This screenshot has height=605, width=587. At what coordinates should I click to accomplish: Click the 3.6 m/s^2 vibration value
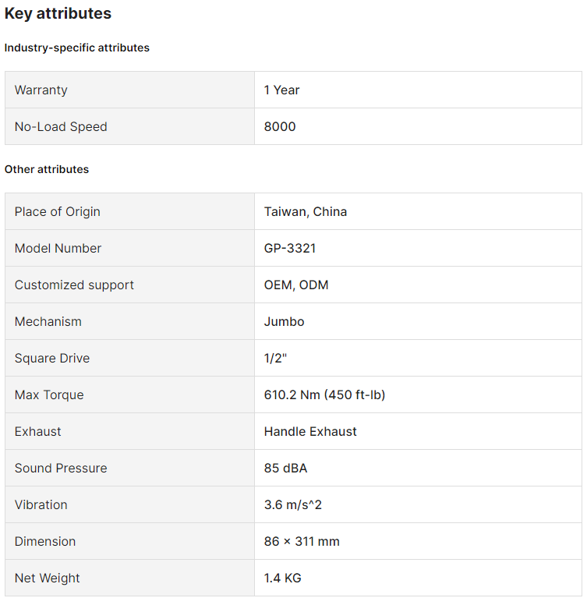coord(293,504)
